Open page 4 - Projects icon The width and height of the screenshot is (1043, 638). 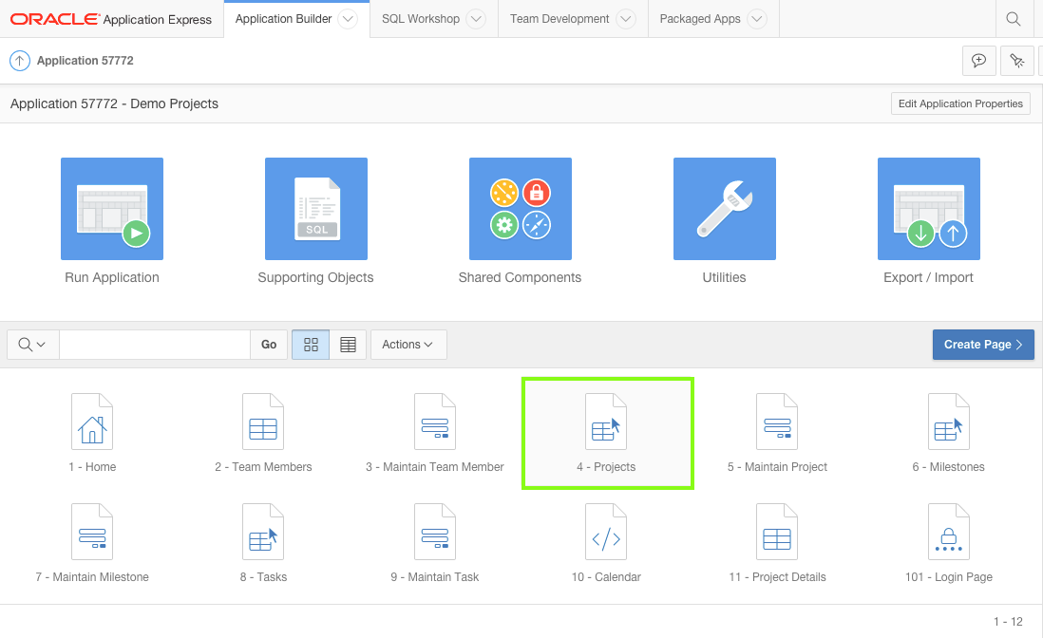click(x=606, y=422)
